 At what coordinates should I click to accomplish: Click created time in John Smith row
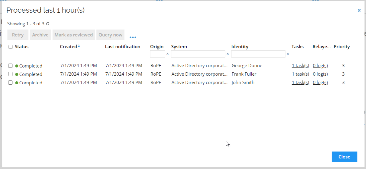pos(79,83)
